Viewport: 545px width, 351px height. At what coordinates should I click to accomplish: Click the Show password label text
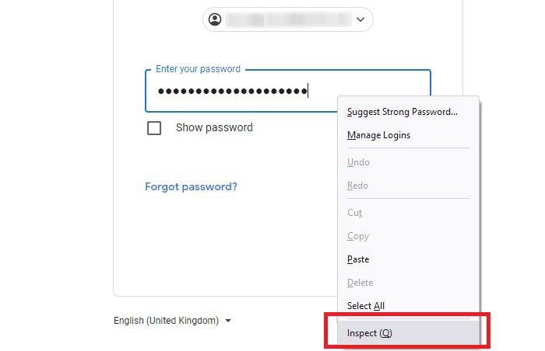click(x=214, y=128)
